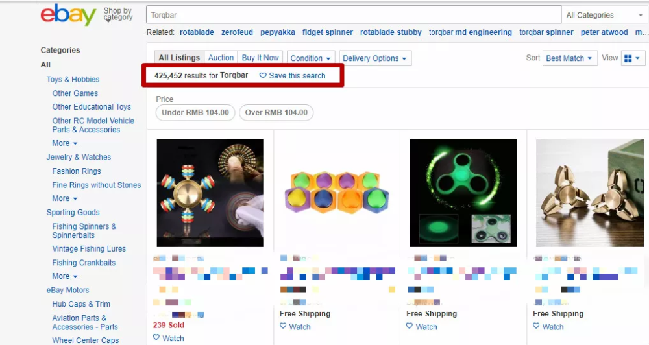Image resolution: width=649 pixels, height=345 pixels.
Task: Expand More under Toys & Hobbies
Action: click(x=64, y=143)
